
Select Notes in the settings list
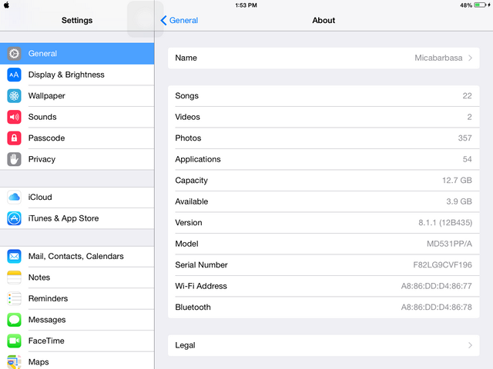coord(39,278)
